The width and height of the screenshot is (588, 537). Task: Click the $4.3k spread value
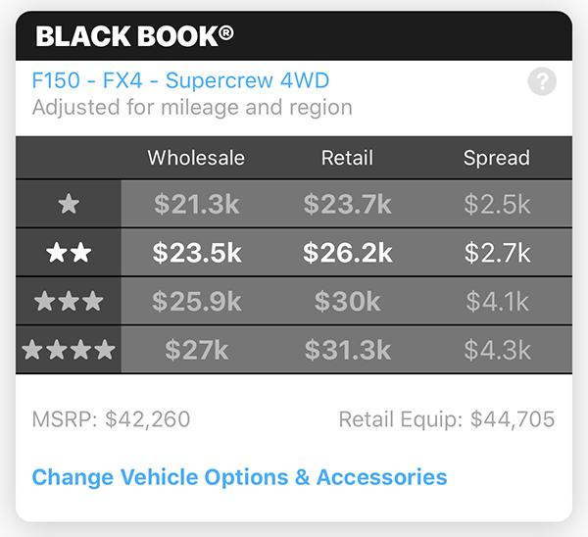pyautogui.click(x=497, y=349)
